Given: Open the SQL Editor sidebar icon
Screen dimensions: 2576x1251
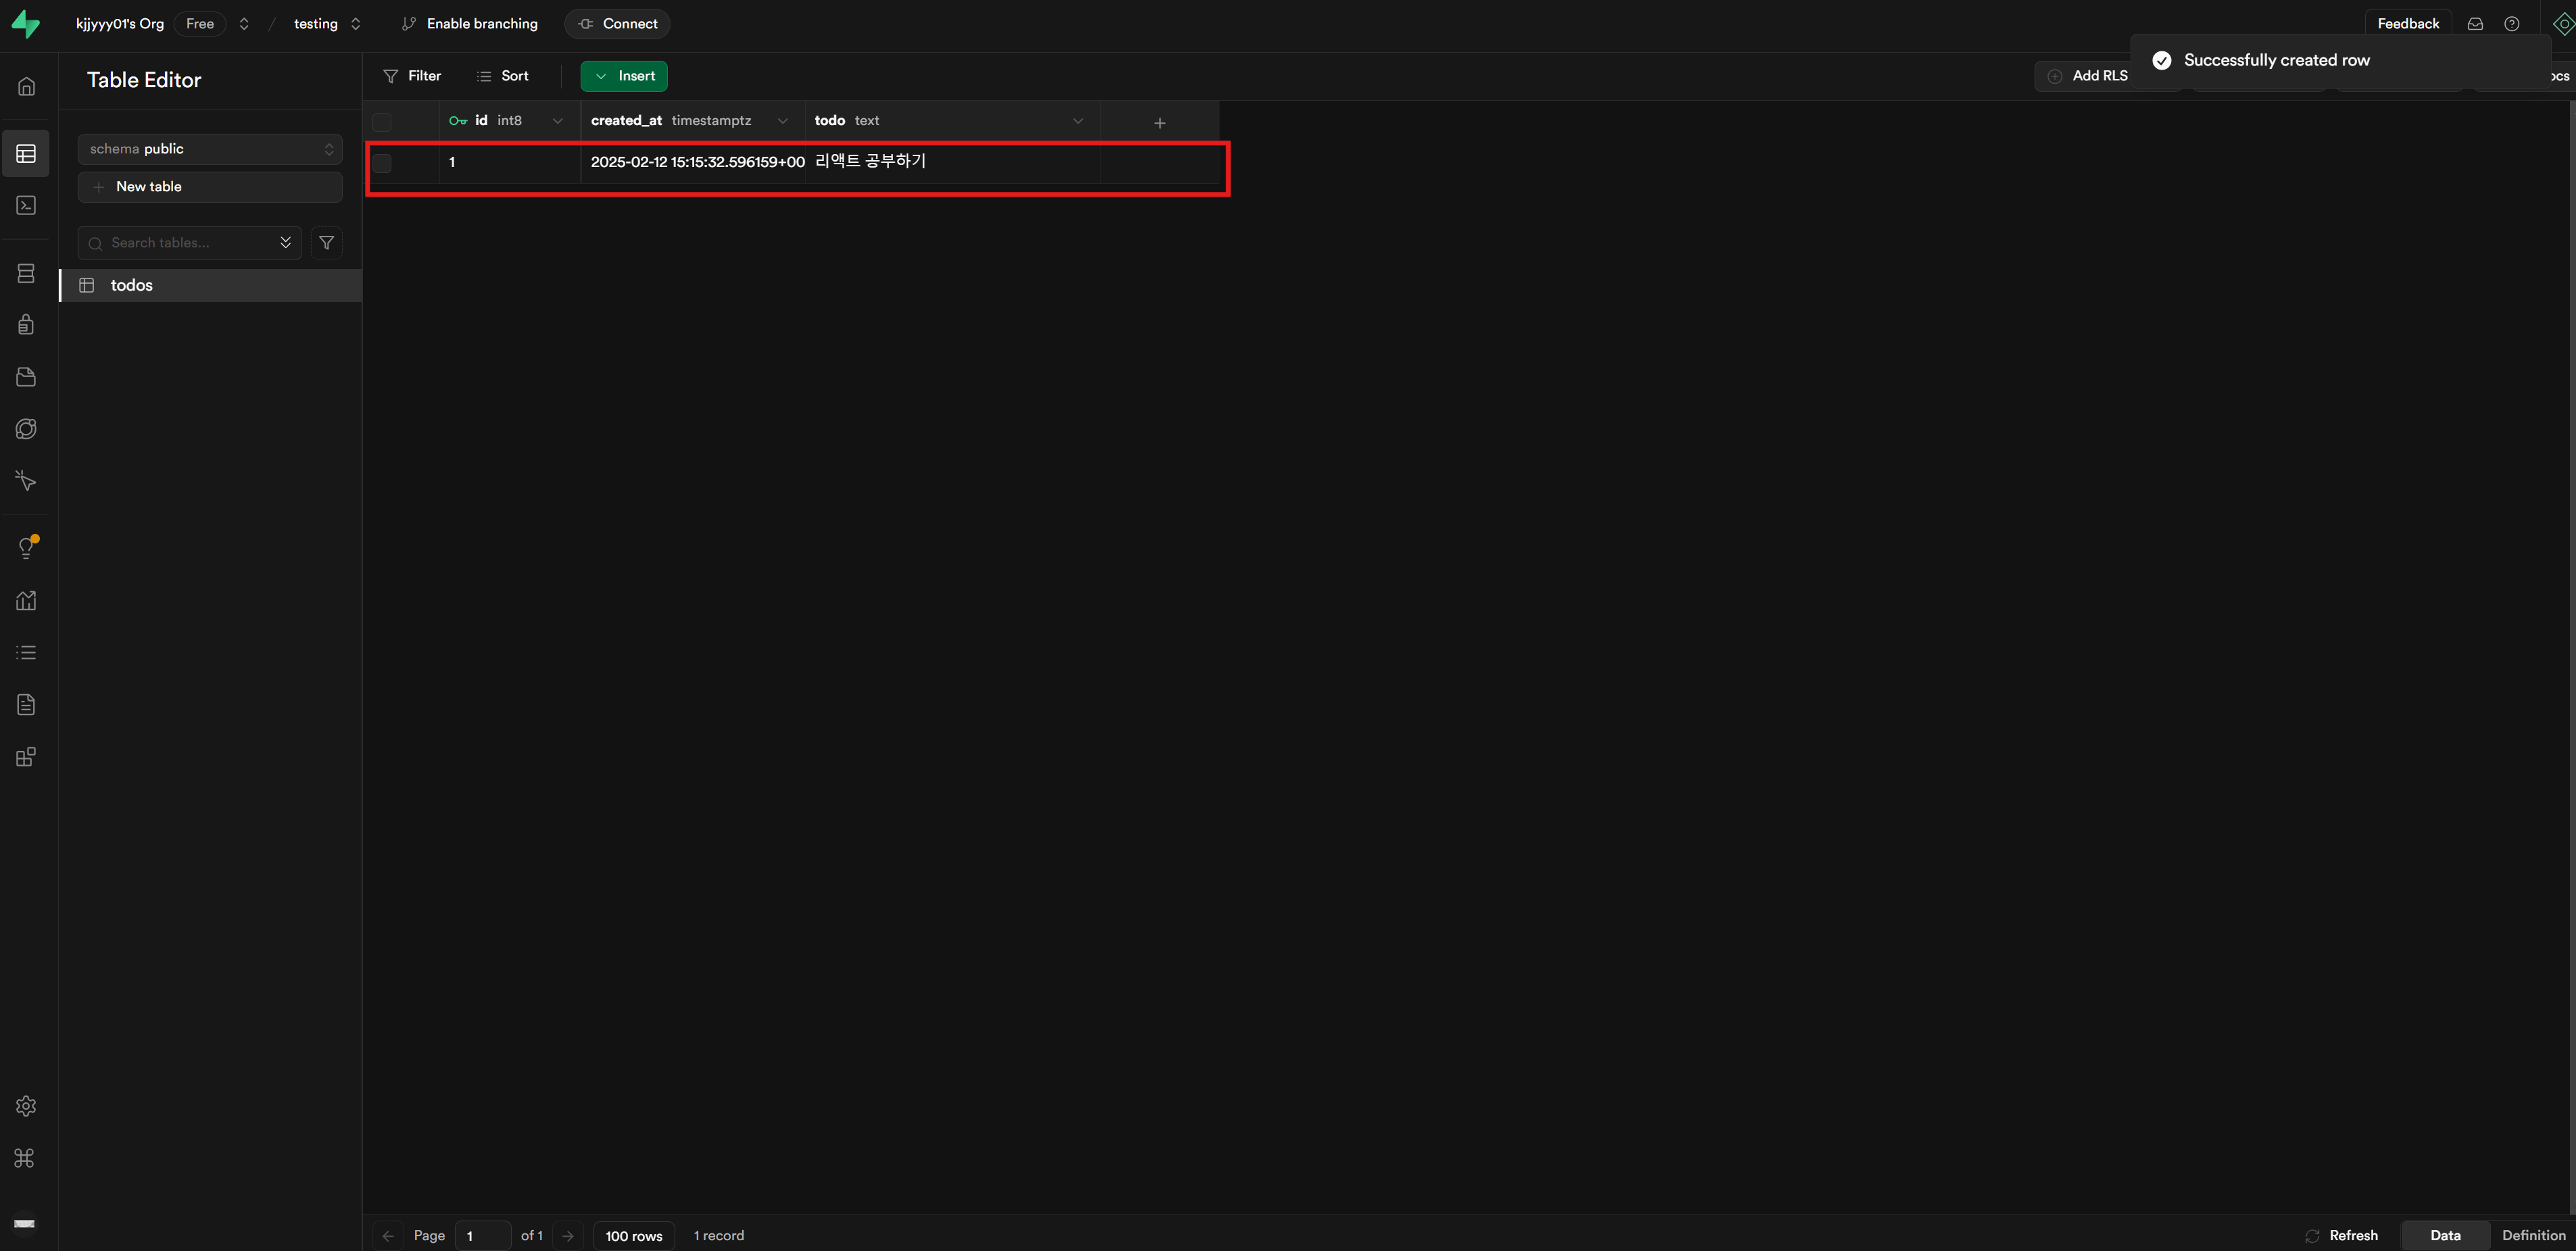Looking at the screenshot, I should click(x=26, y=205).
